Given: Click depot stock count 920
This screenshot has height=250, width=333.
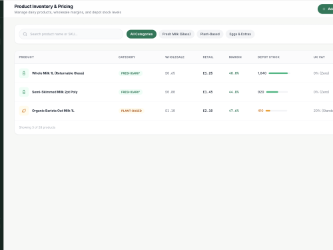Looking at the screenshot, I should [261, 92].
